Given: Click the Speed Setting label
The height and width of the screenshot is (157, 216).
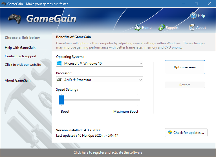Looking at the screenshot, I should tap(67, 90).
